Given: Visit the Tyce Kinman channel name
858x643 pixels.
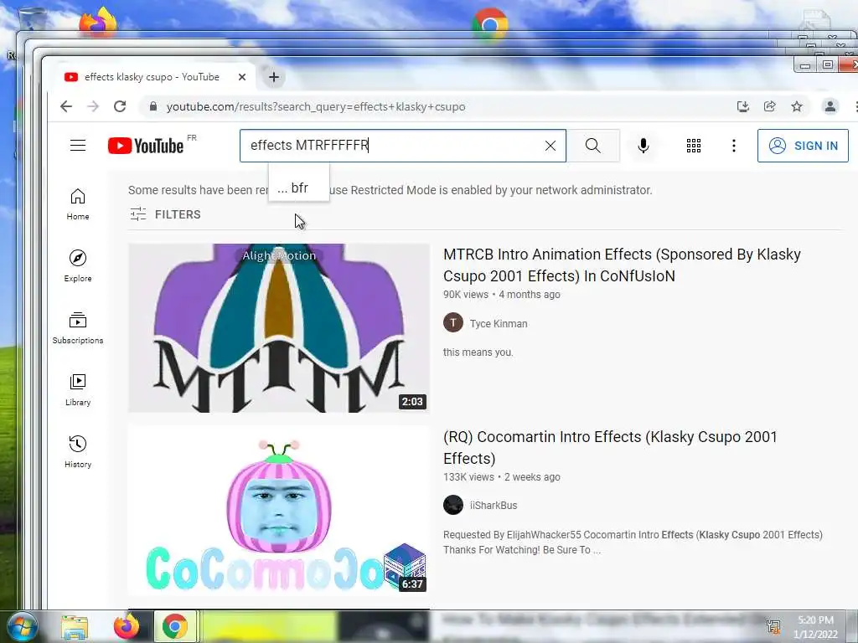Looking at the screenshot, I should [499, 324].
